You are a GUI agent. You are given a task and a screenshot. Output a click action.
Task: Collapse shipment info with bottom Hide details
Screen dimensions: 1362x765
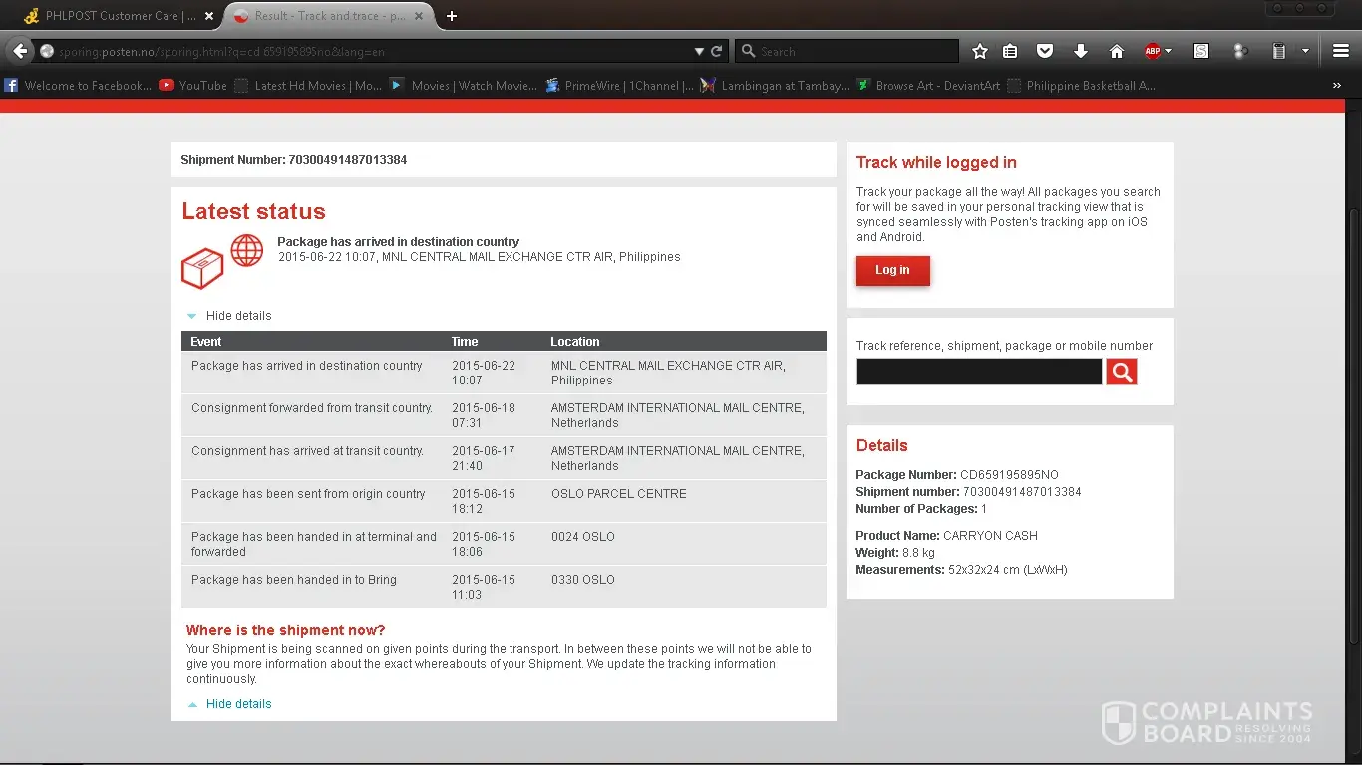238,704
